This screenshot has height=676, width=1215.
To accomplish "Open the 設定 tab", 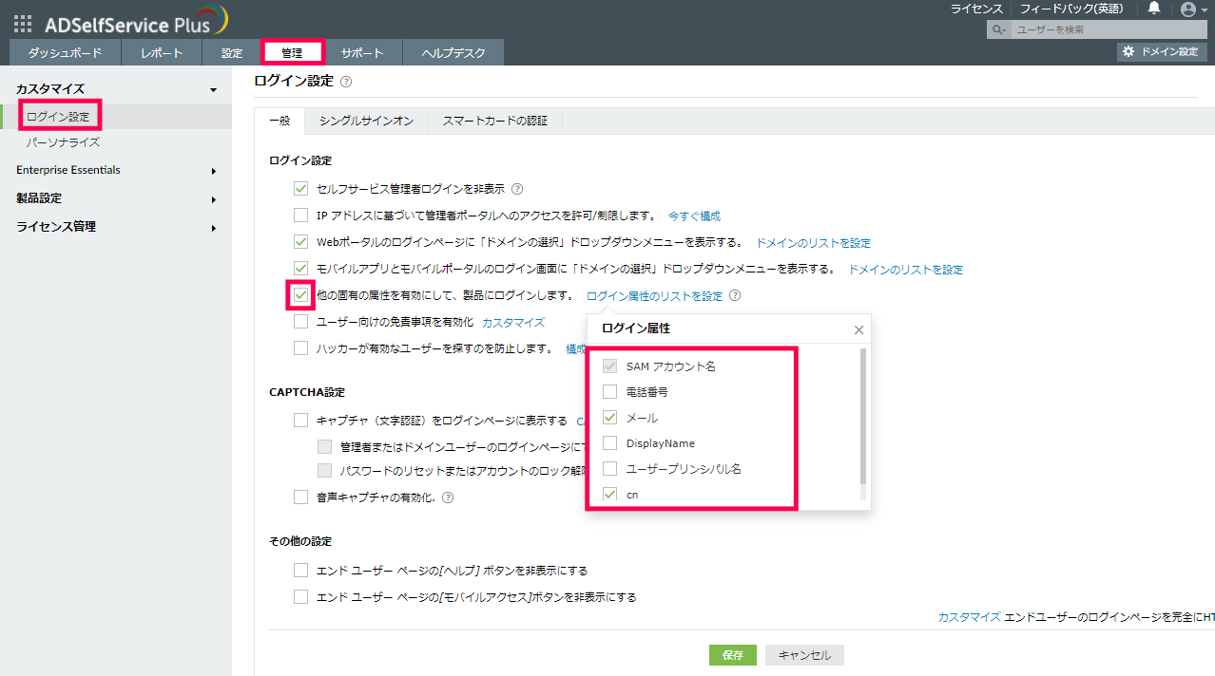I will (x=232, y=53).
